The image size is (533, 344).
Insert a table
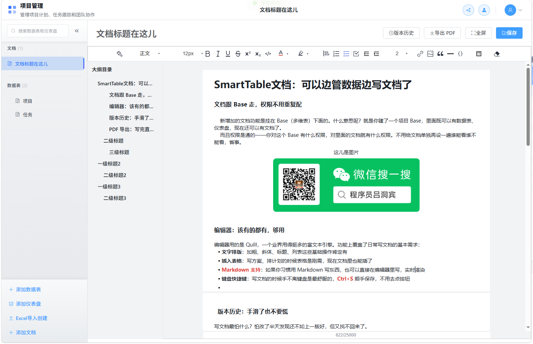click(479, 54)
